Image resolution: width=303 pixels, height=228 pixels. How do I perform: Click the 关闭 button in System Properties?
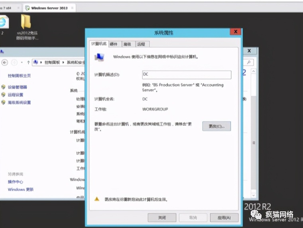(162, 218)
